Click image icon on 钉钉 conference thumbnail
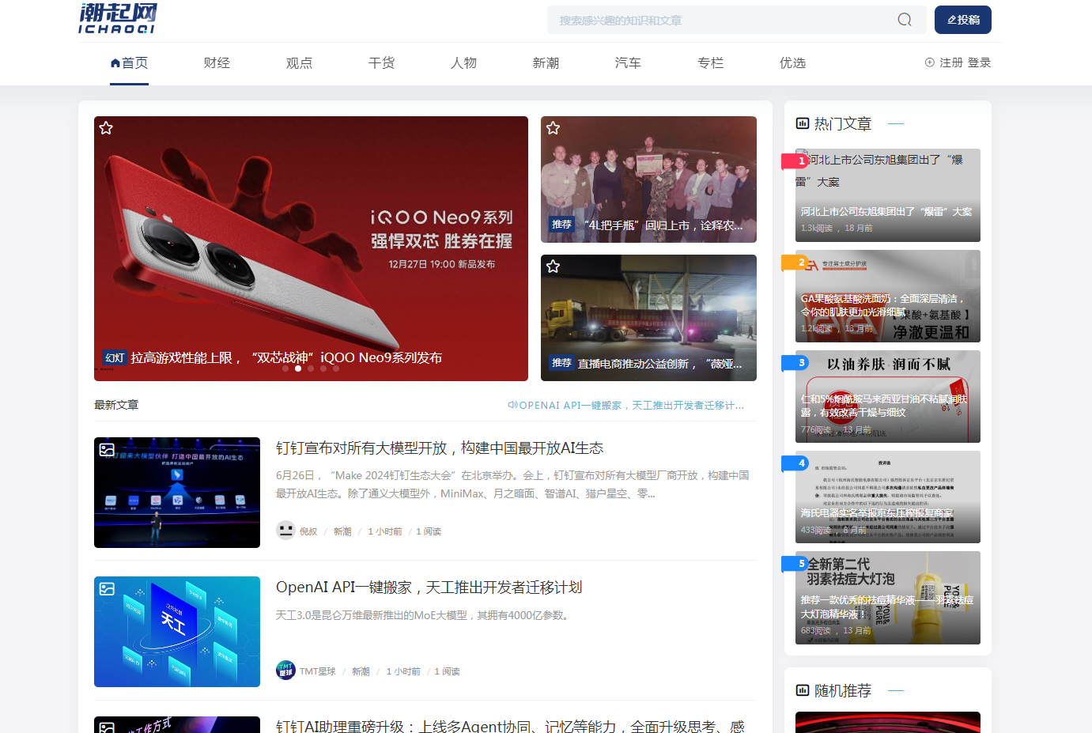 [107, 450]
